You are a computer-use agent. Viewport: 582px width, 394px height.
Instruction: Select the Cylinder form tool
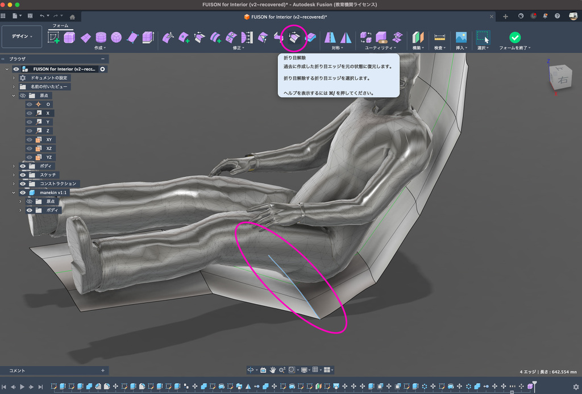(x=101, y=38)
